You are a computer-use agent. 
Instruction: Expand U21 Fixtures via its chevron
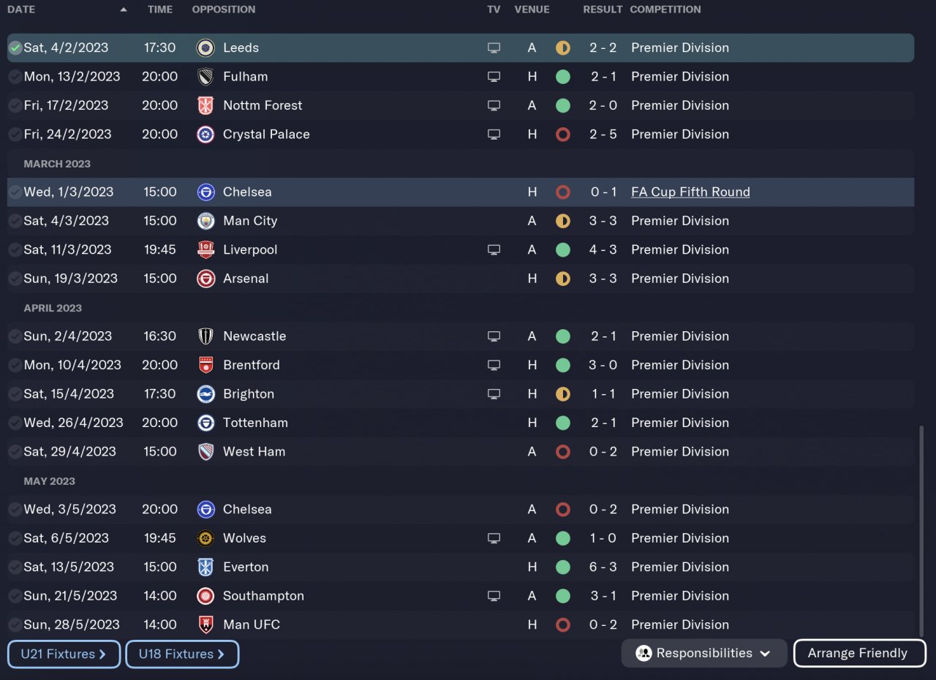click(102, 654)
